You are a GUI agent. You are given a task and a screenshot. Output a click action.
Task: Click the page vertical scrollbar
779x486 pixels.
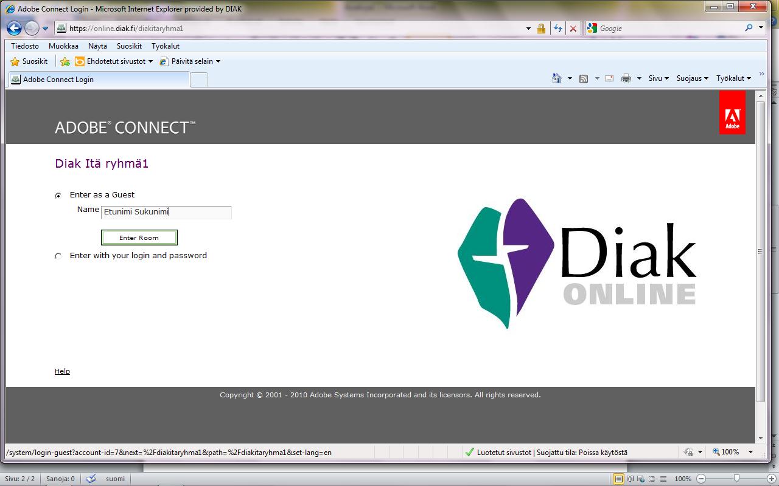click(x=761, y=252)
